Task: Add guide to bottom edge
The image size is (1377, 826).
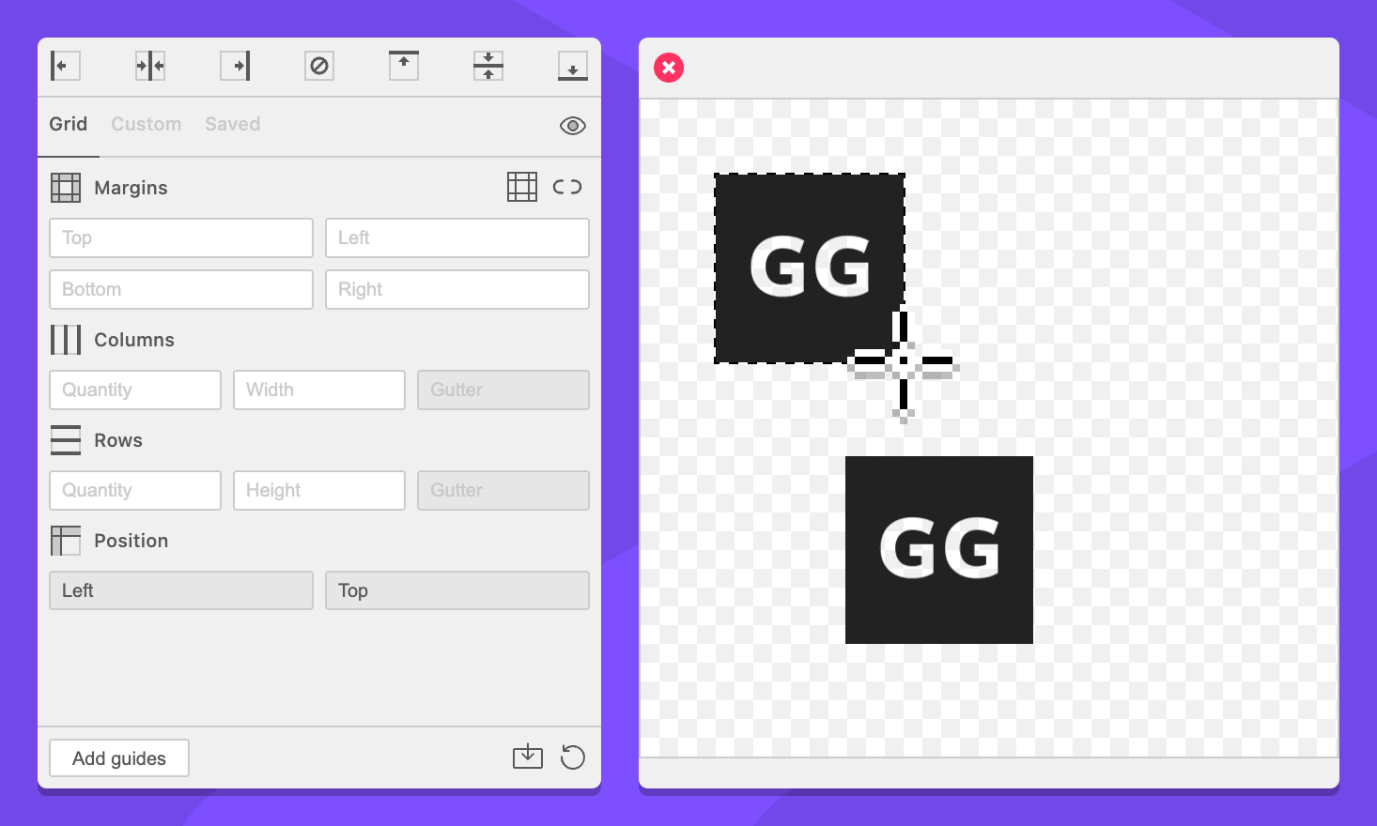Action: click(x=573, y=66)
